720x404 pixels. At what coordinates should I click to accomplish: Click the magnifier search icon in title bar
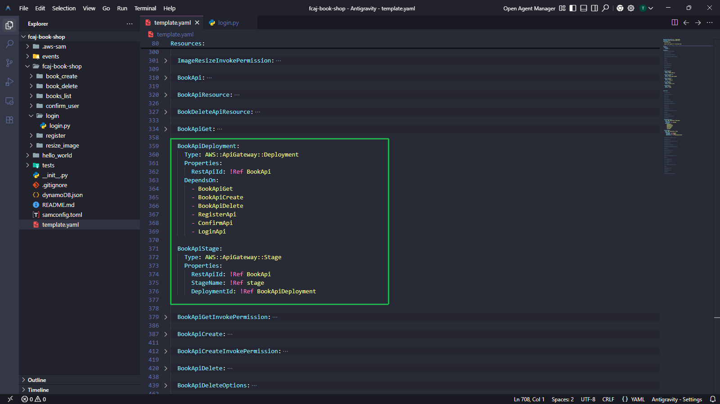click(x=606, y=8)
